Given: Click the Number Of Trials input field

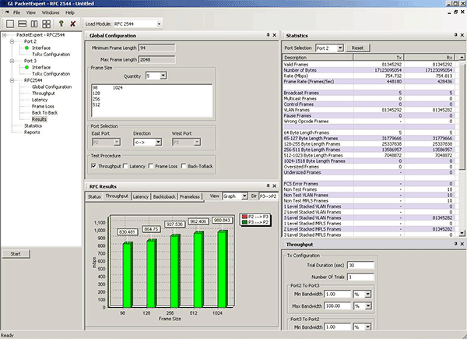Looking at the screenshot, I should 360,277.
